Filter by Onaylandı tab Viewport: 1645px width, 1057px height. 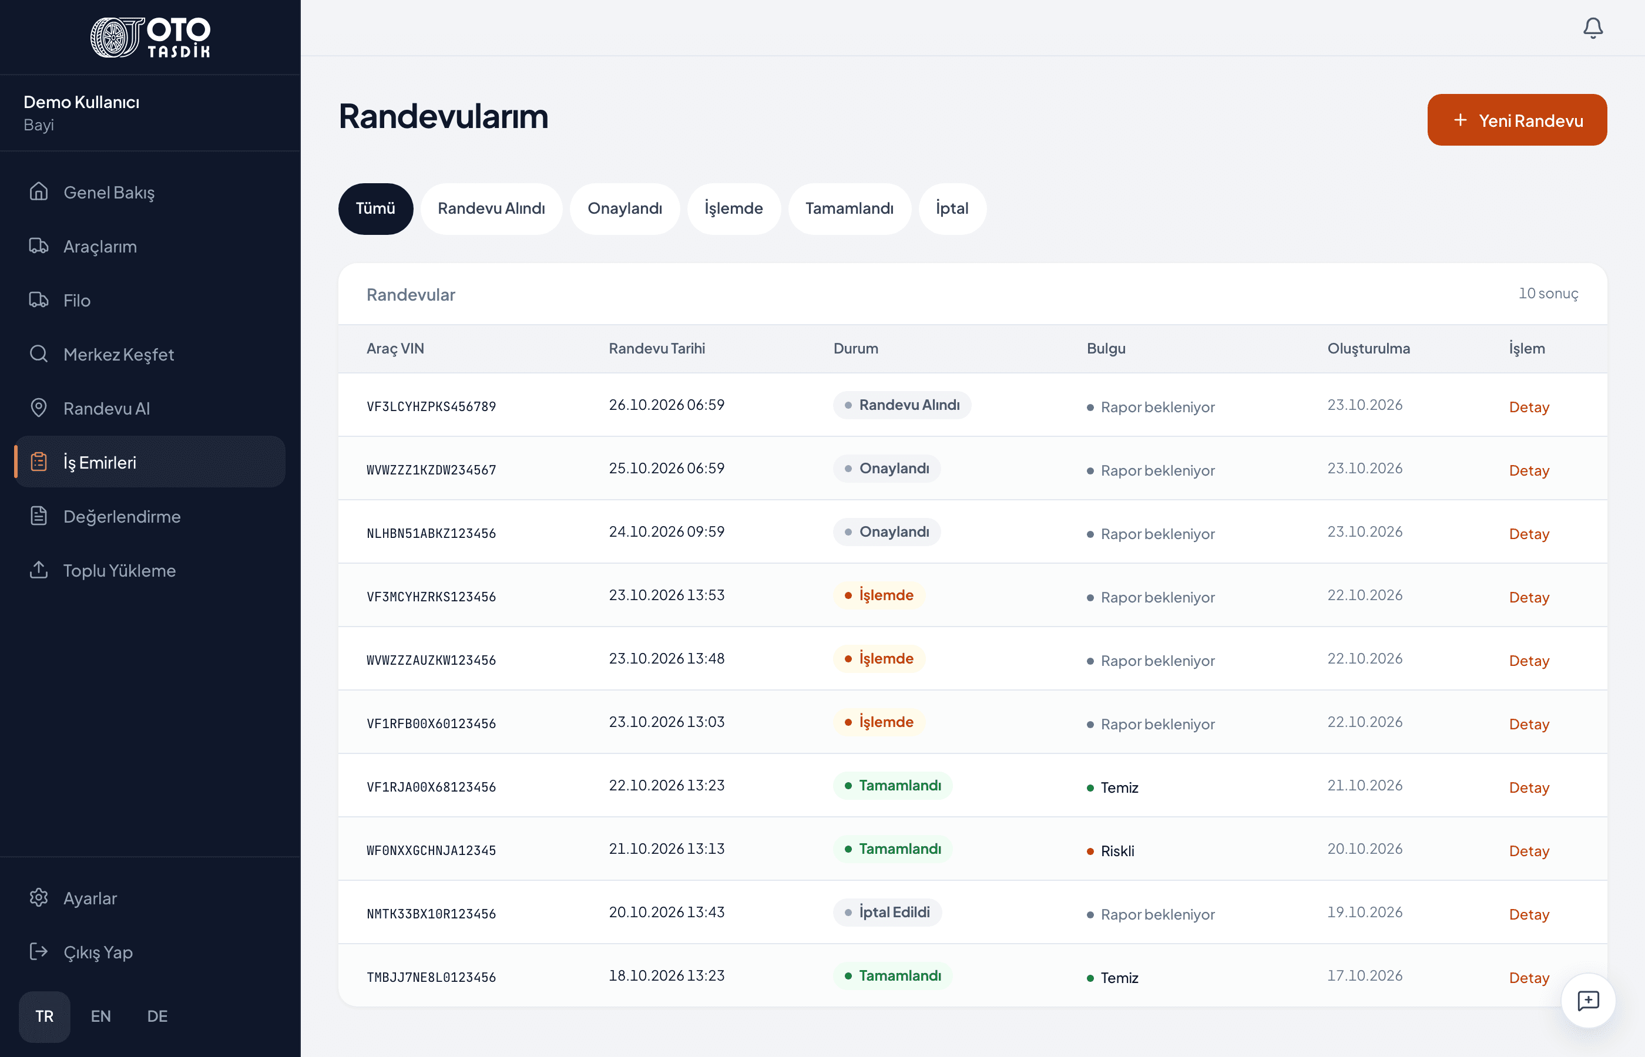[x=625, y=208]
